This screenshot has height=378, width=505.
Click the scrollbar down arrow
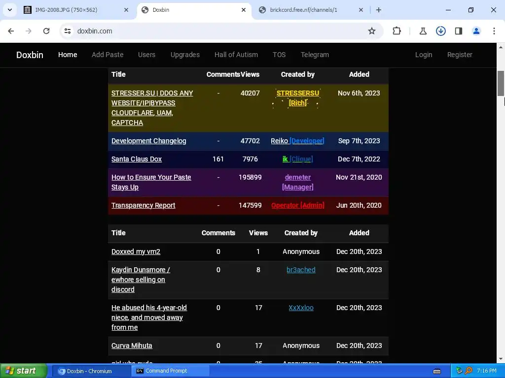(501, 359)
